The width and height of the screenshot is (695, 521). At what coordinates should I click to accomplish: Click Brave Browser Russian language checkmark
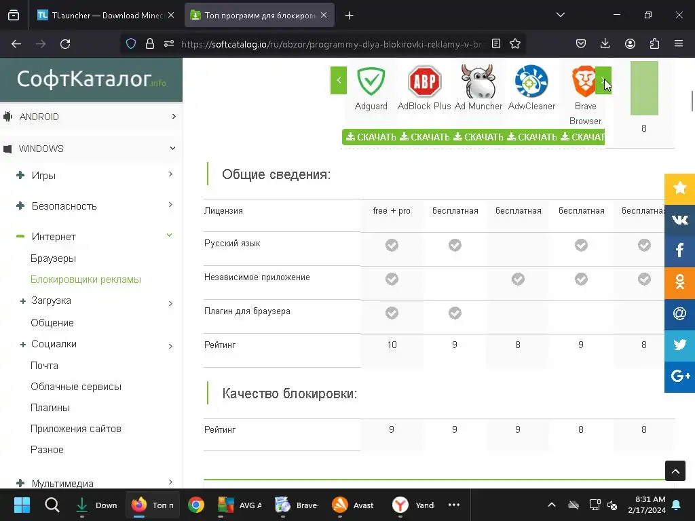pos(644,245)
